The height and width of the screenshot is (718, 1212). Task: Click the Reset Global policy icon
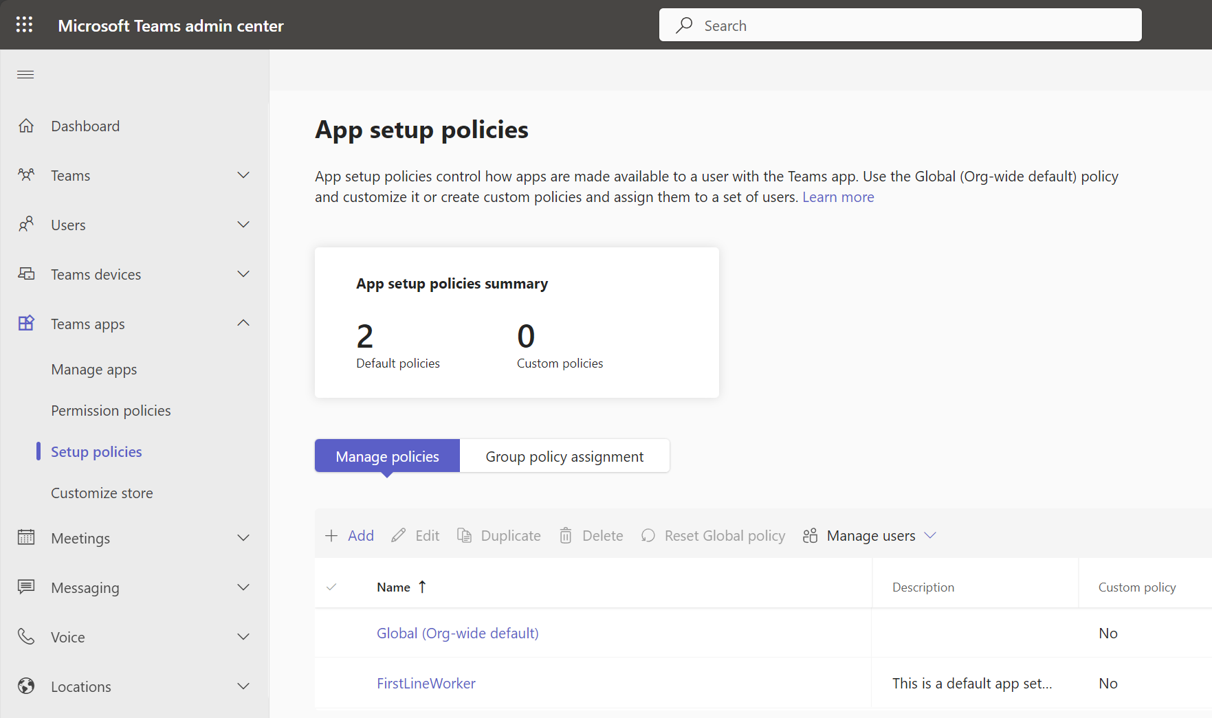click(x=648, y=535)
